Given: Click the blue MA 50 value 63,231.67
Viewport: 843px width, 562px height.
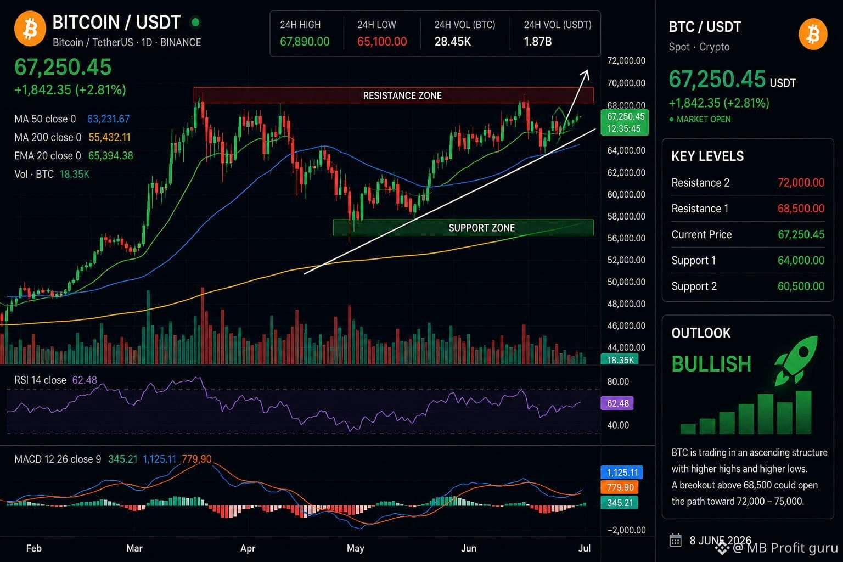Looking at the screenshot, I should tap(109, 119).
